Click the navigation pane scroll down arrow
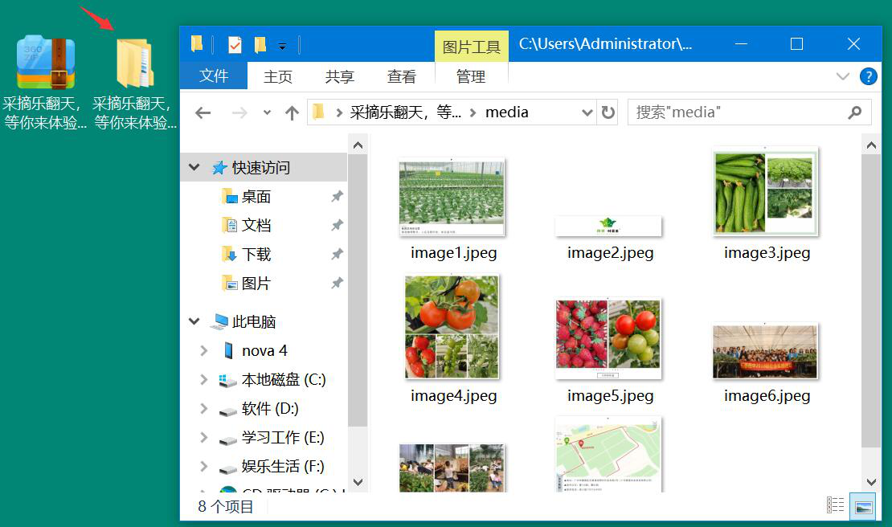The height and width of the screenshot is (527, 892). [358, 482]
